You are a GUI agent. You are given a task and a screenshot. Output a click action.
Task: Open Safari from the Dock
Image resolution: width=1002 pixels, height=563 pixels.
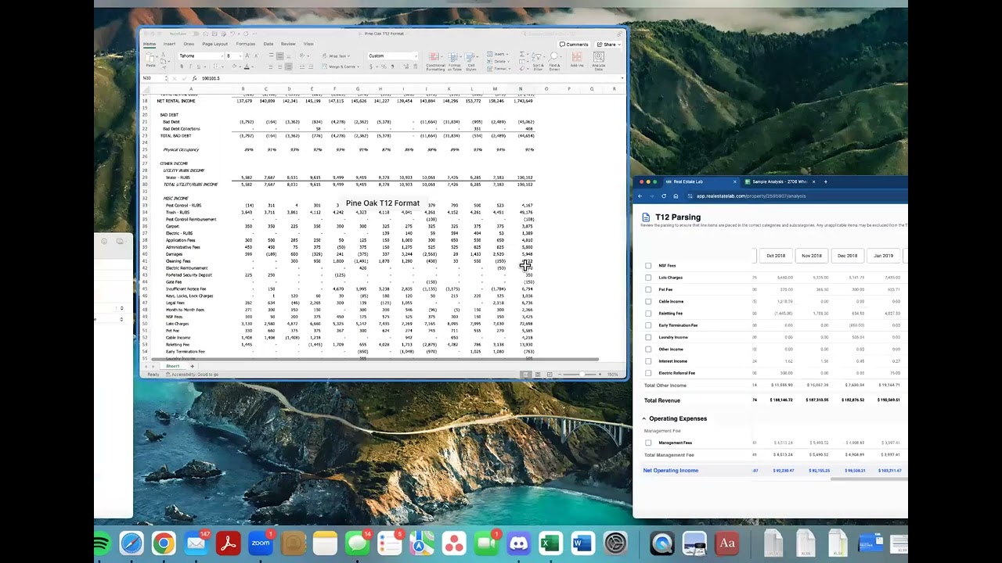[132, 543]
